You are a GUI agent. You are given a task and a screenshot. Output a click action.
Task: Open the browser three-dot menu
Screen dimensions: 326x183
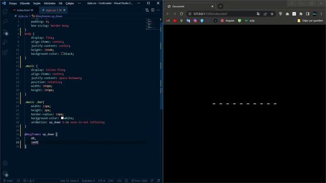[x=321, y=14]
